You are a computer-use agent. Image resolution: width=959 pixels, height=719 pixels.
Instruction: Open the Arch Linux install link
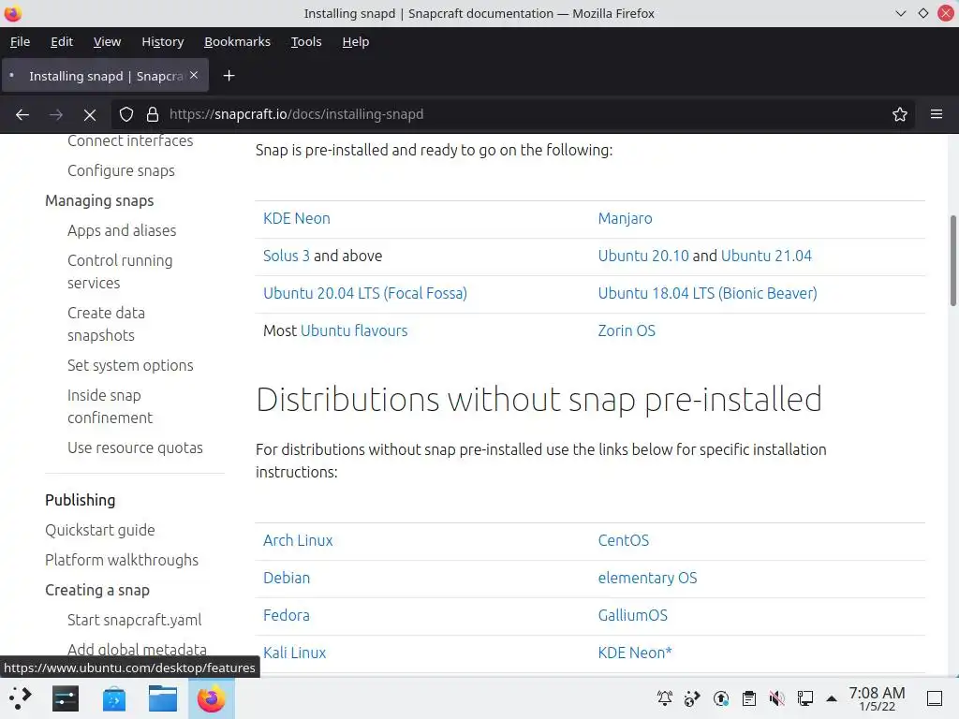pos(298,540)
